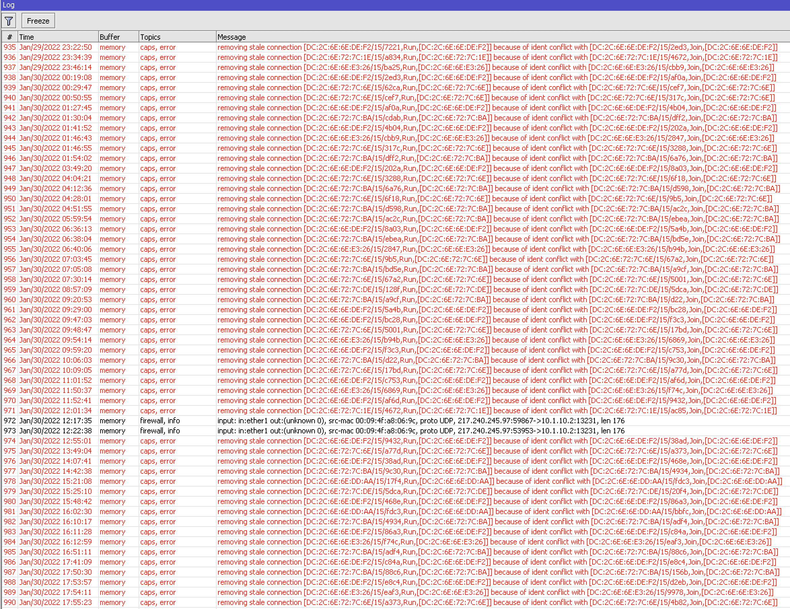Select first log row numbered 935
The height and width of the screenshot is (609, 790).
coord(10,47)
